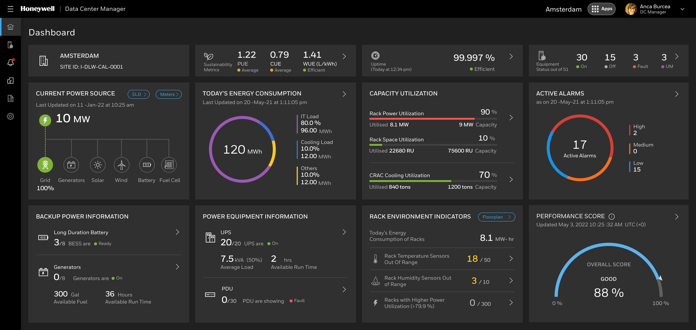Open the Dashboard home icon in sidebar
Screen dimensions: 696x330
click(10, 26)
